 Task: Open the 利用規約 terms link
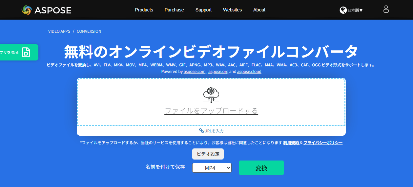[x=291, y=143]
